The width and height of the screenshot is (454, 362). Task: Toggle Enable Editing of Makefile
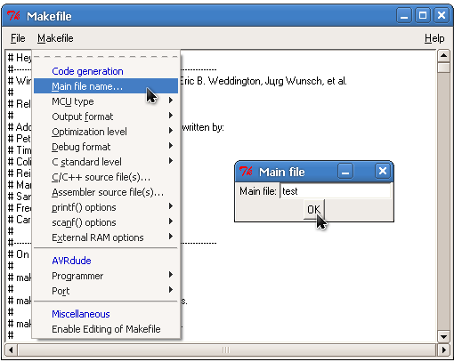(106, 329)
